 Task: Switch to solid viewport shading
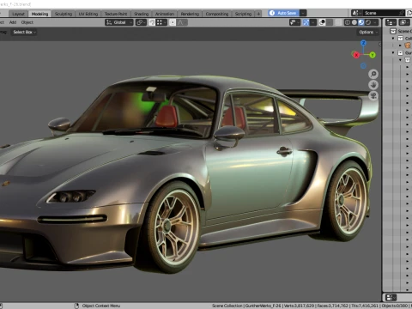354,22
